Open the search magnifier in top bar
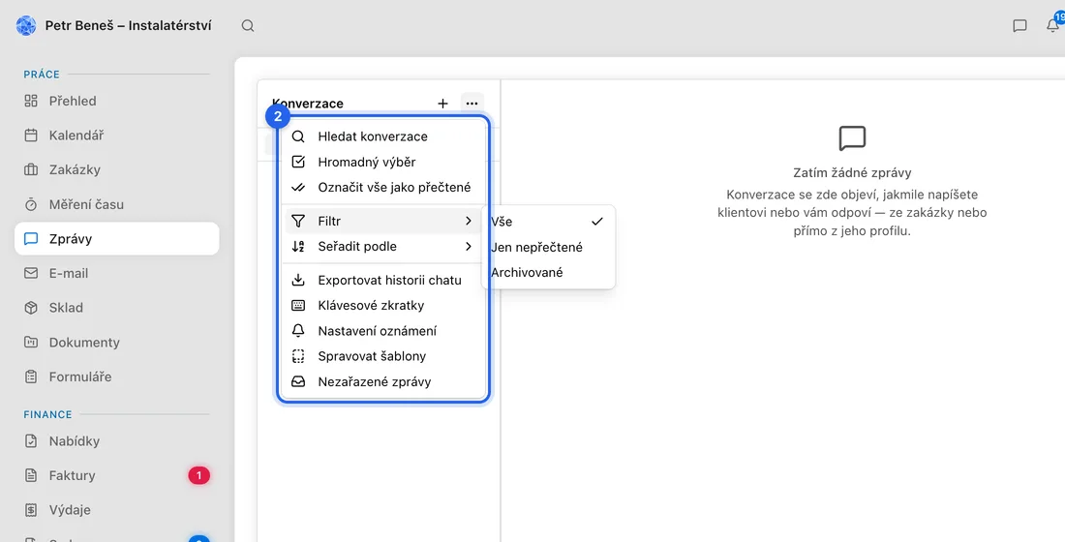The image size is (1065, 542). pos(248,26)
